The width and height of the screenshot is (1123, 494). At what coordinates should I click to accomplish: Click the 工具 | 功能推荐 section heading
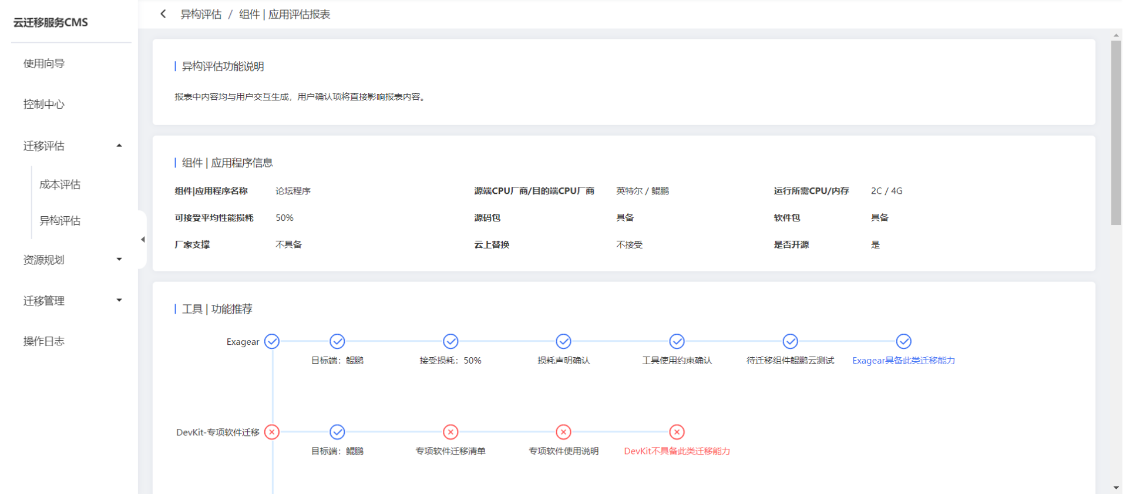pos(217,309)
